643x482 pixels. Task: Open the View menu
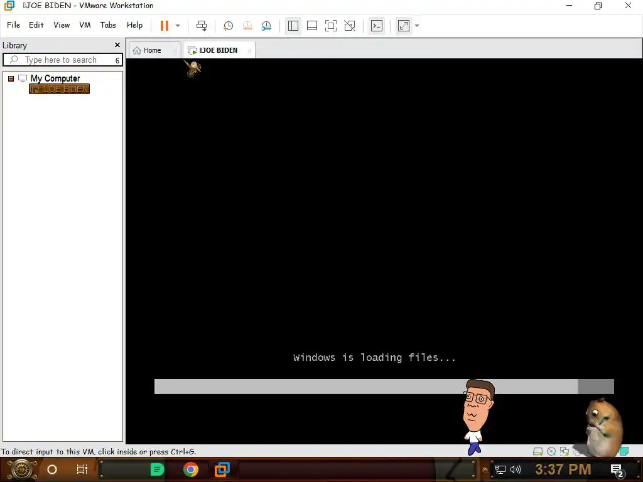tap(62, 25)
